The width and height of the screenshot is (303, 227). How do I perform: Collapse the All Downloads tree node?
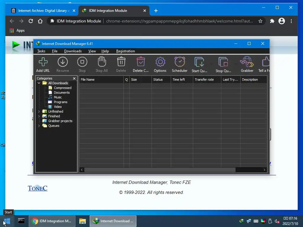point(39,83)
